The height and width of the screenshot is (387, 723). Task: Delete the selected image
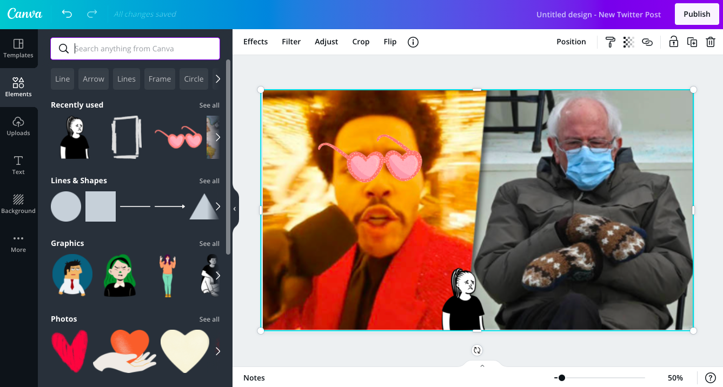(x=711, y=42)
